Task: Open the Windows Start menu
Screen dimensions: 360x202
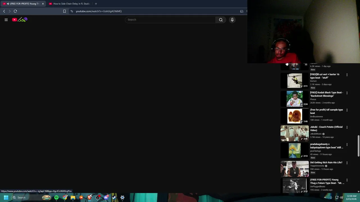Action: point(6,198)
